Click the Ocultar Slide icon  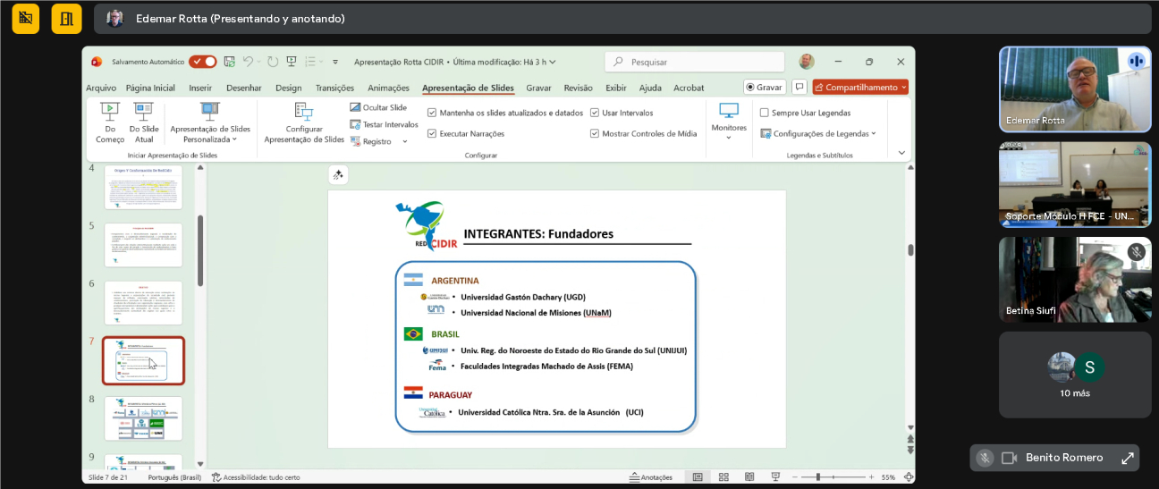(356, 107)
